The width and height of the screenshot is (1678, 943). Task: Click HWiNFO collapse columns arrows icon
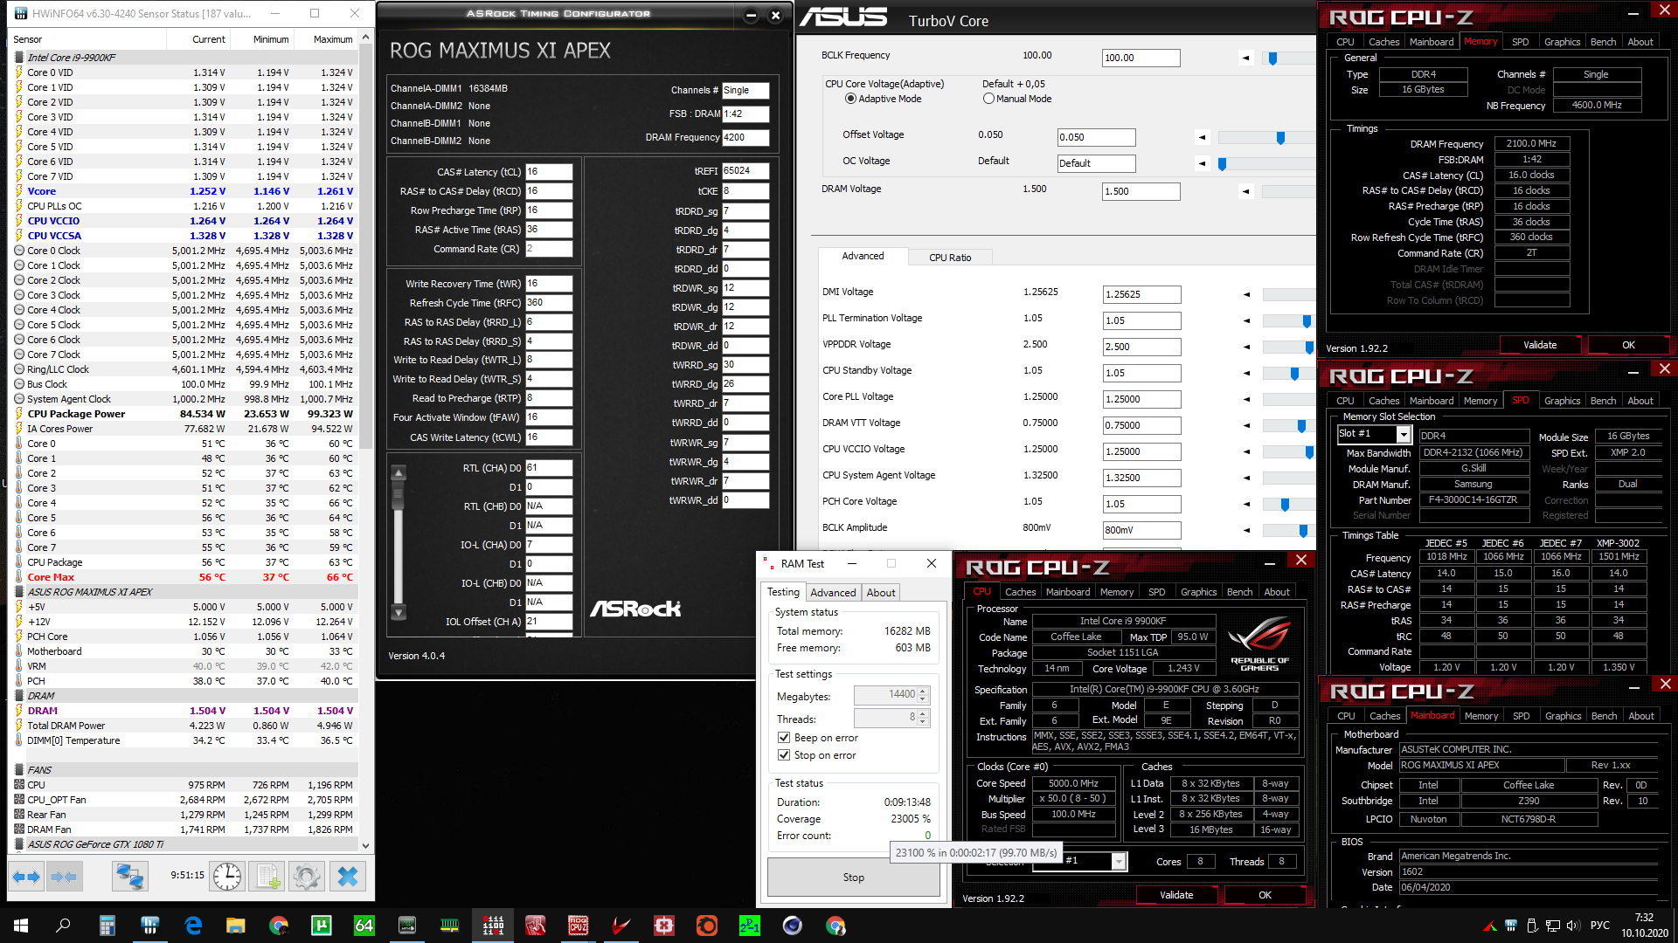pos(65,877)
